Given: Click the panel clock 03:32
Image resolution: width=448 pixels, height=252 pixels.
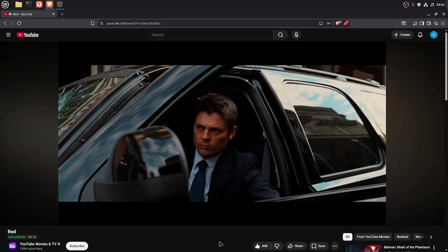Looking at the screenshot, I should pyautogui.click(x=441, y=5).
